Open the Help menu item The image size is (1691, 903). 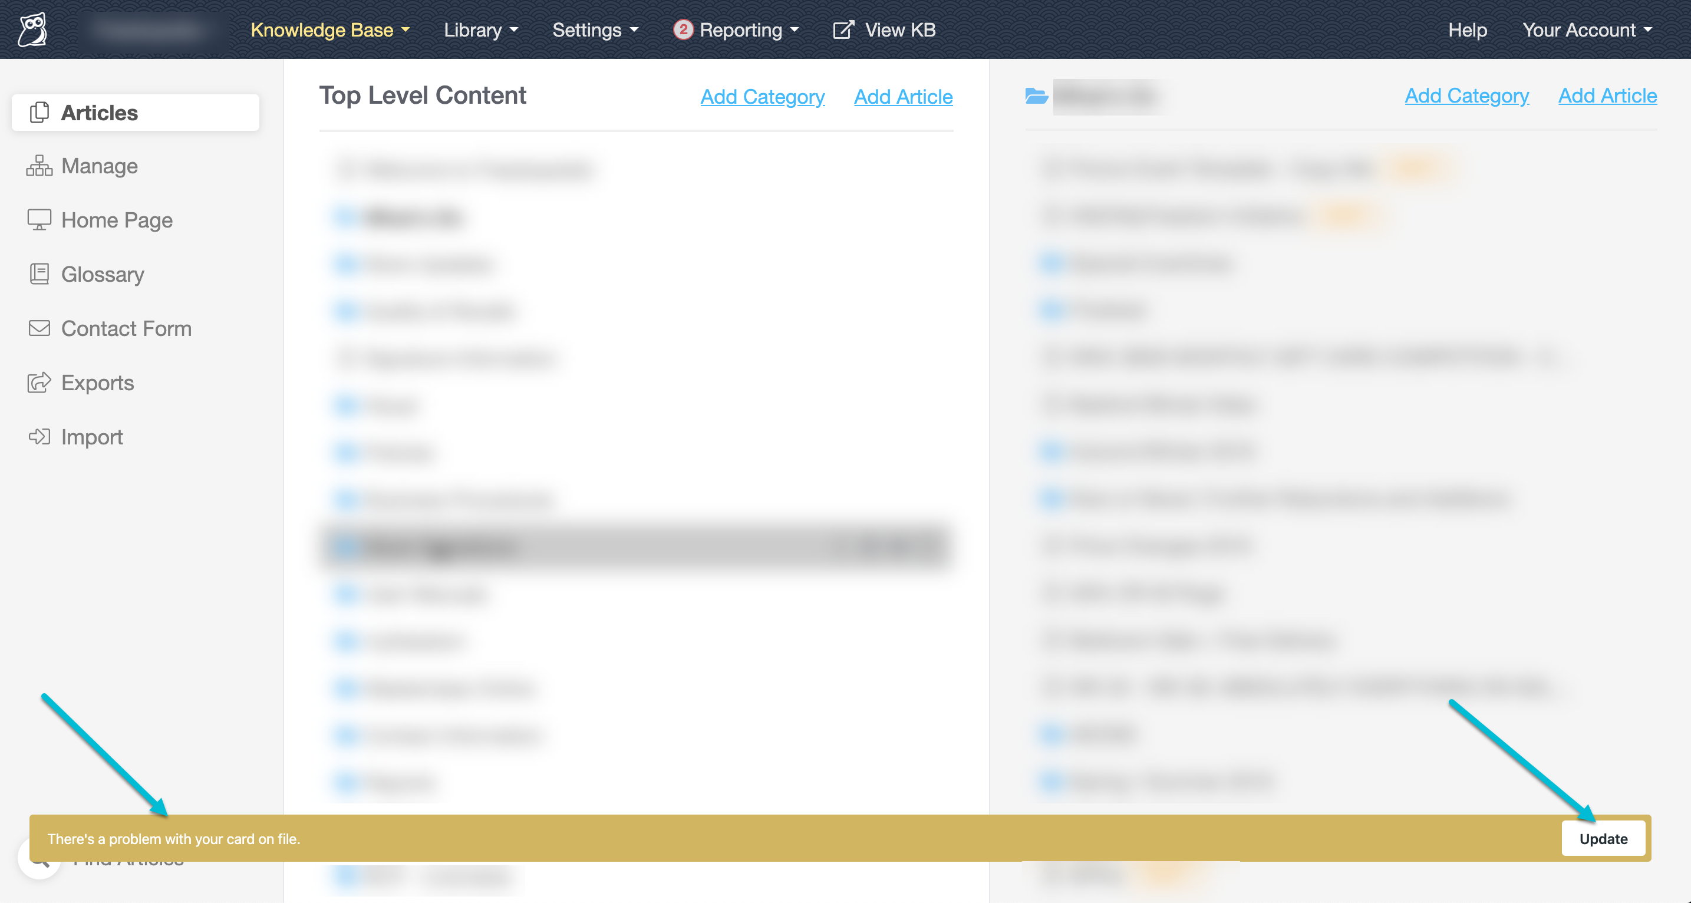point(1467,29)
